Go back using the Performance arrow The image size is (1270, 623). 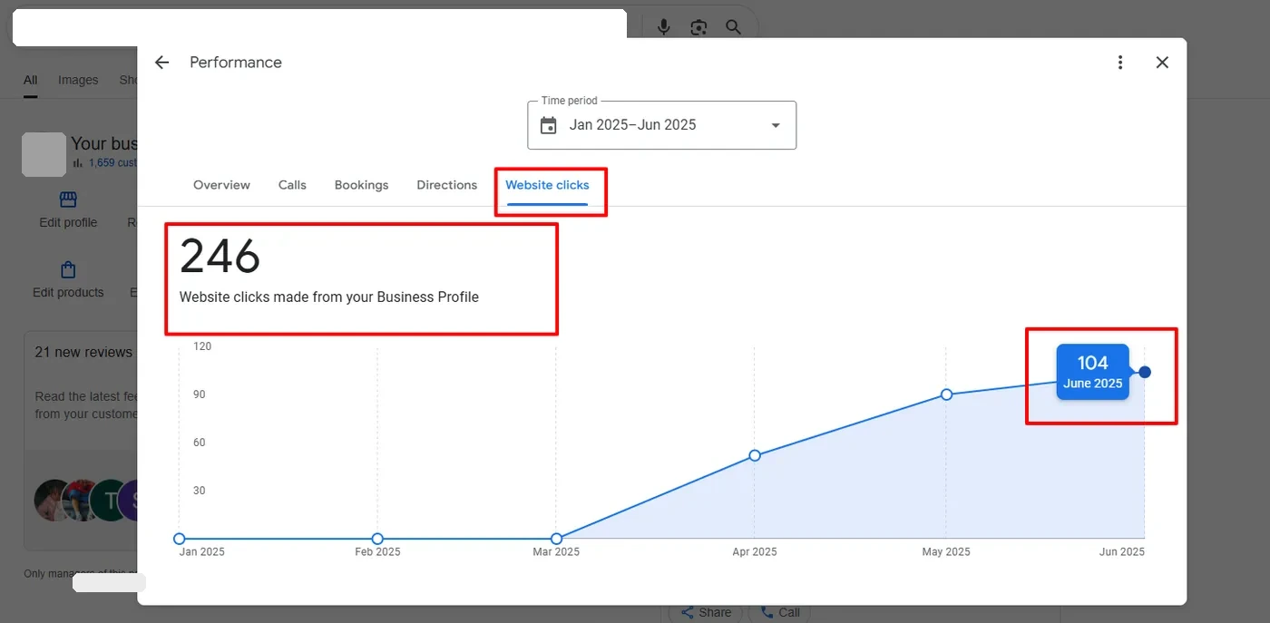[161, 63]
